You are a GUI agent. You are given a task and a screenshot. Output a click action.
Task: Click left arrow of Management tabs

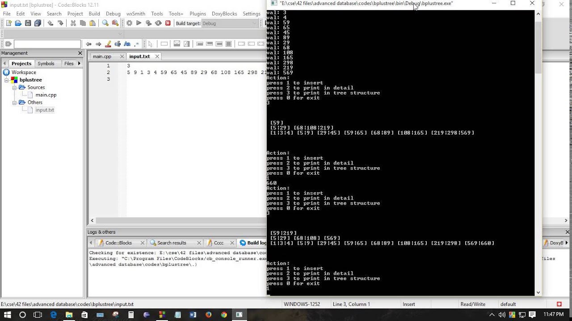[5, 63]
